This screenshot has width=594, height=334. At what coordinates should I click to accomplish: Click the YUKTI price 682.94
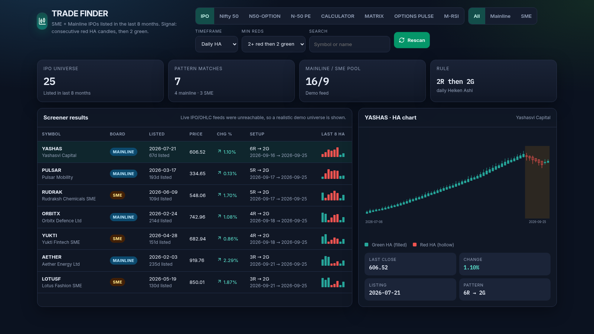coord(198,239)
